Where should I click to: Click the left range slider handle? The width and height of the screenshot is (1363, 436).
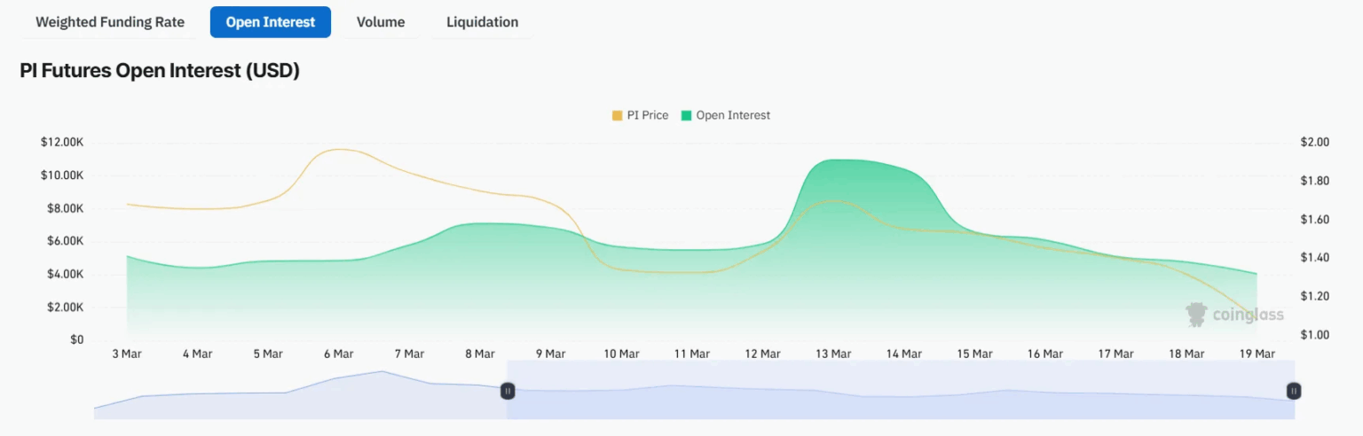pos(508,391)
